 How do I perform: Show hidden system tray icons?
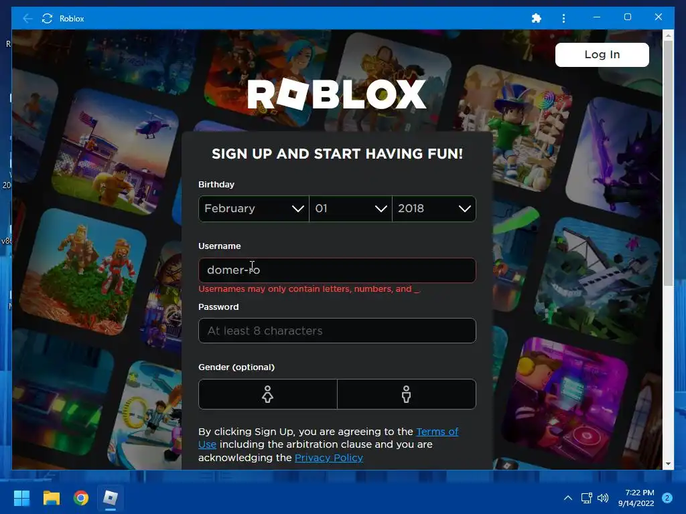coord(568,498)
